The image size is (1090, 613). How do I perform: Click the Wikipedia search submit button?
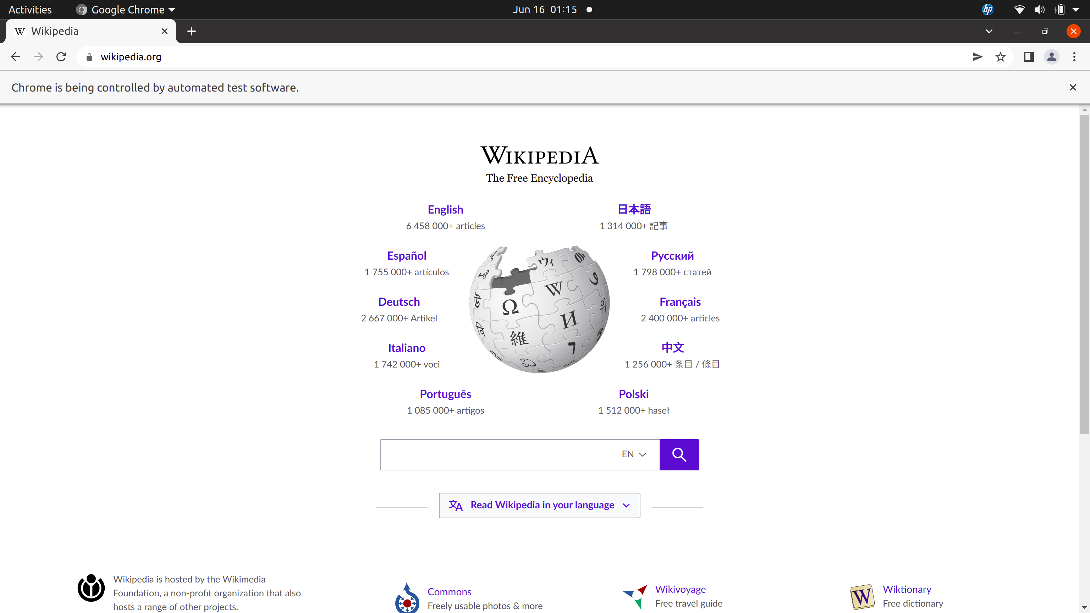coord(679,454)
